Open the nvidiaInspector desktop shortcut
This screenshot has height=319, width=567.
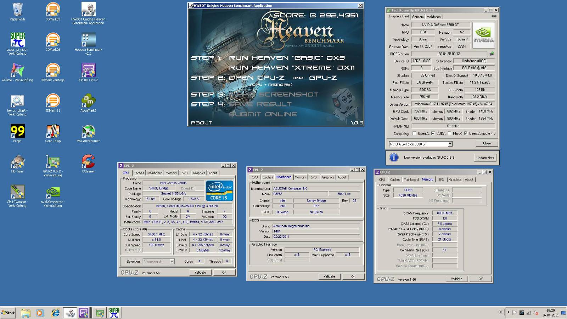pyautogui.click(x=53, y=192)
